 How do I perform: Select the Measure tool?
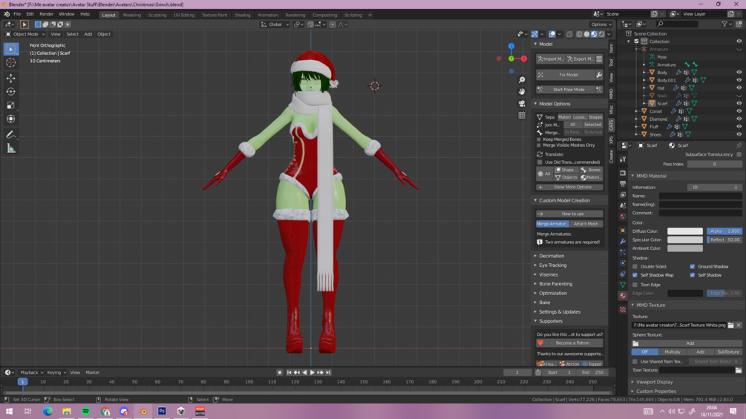pos(11,149)
